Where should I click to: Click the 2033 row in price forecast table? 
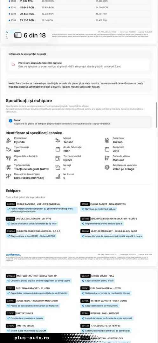tap(79, 20)
